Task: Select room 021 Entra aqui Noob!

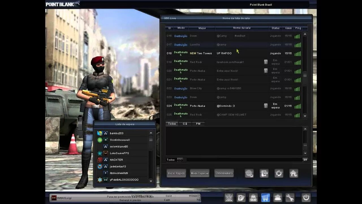Action: pyautogui.click(x=234, y=79)
